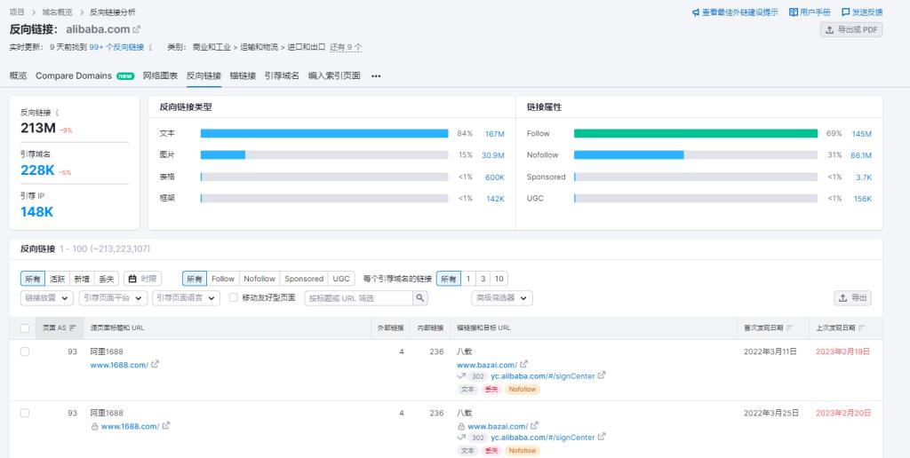Viewport: 910px width, 458px height.
Task: Filter by UGC link attribute
Action: point(341,279)
